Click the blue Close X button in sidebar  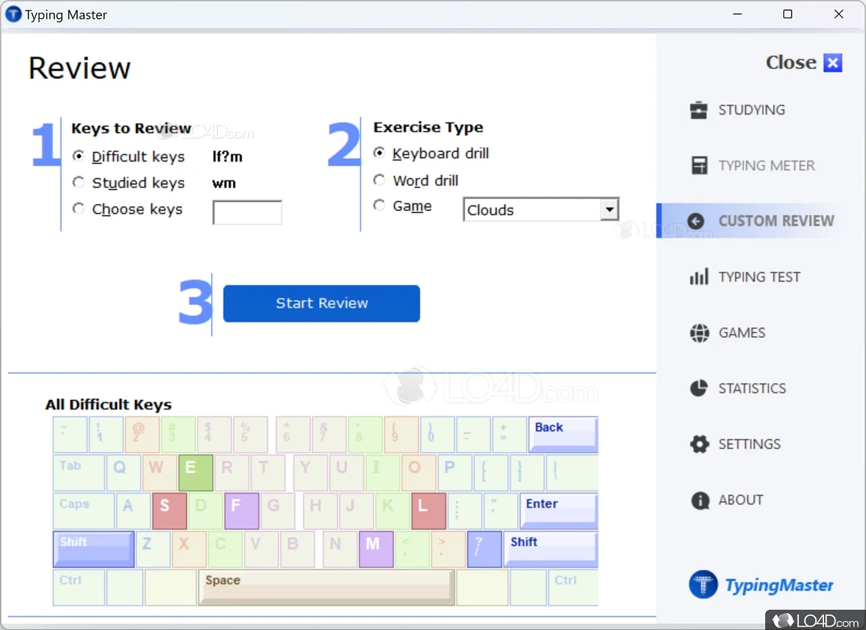click(x=833, y=63)
